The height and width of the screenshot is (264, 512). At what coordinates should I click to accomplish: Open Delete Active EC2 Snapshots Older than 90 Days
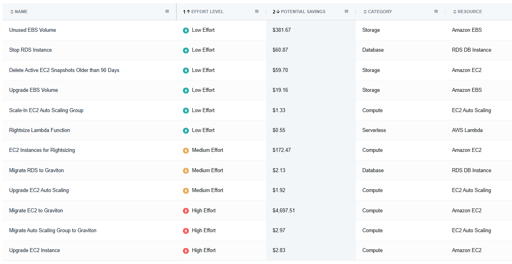(x=64, y=70)
